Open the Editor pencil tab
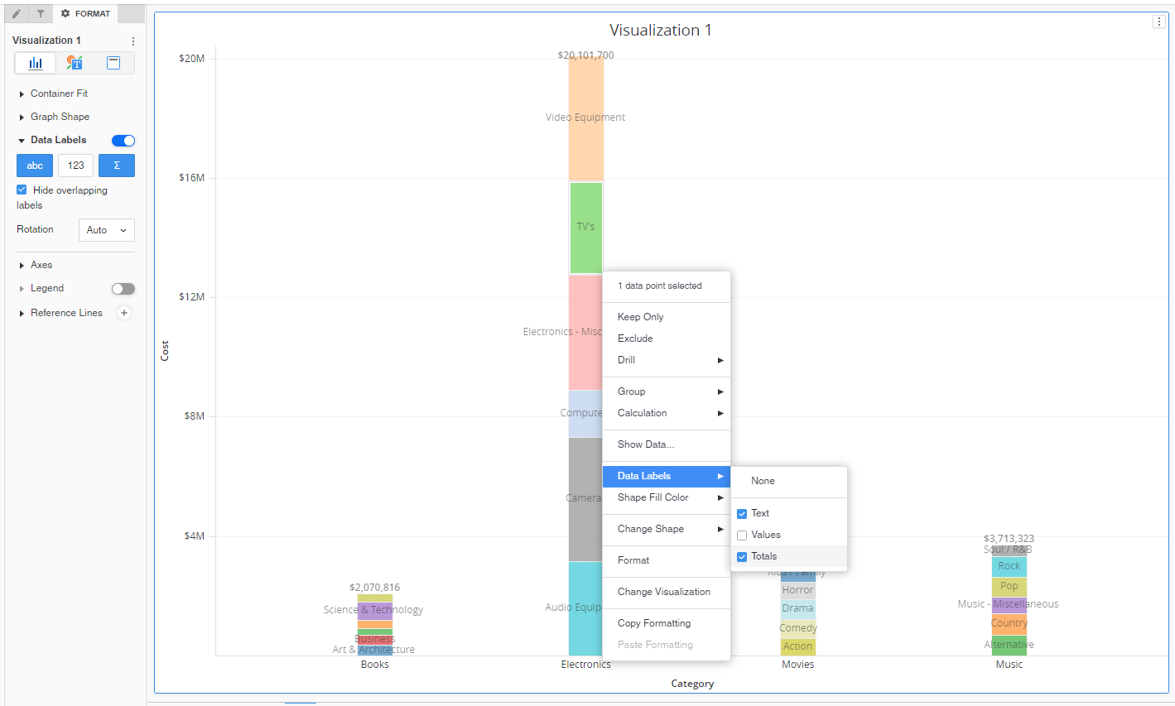This screenshot has height=706, width=1175. (17, 14)
